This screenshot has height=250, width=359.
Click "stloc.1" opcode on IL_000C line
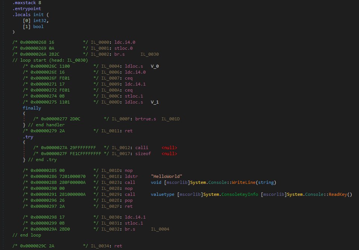point(134,96)
